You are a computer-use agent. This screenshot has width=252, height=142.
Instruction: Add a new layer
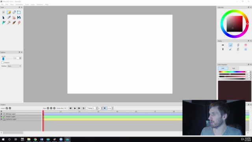[7, 108]
